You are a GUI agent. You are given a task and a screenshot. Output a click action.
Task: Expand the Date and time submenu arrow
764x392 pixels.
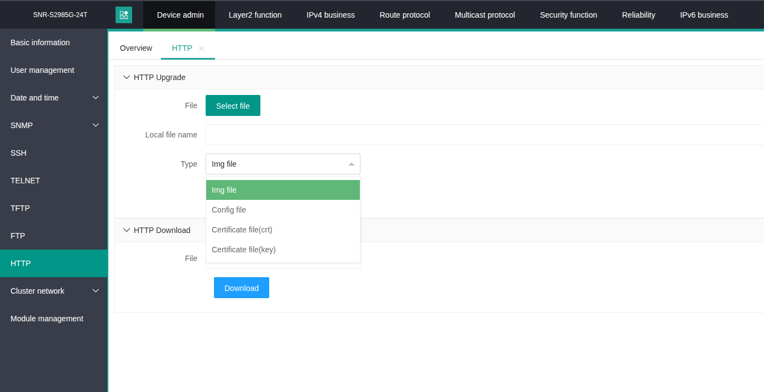[96, 98]
